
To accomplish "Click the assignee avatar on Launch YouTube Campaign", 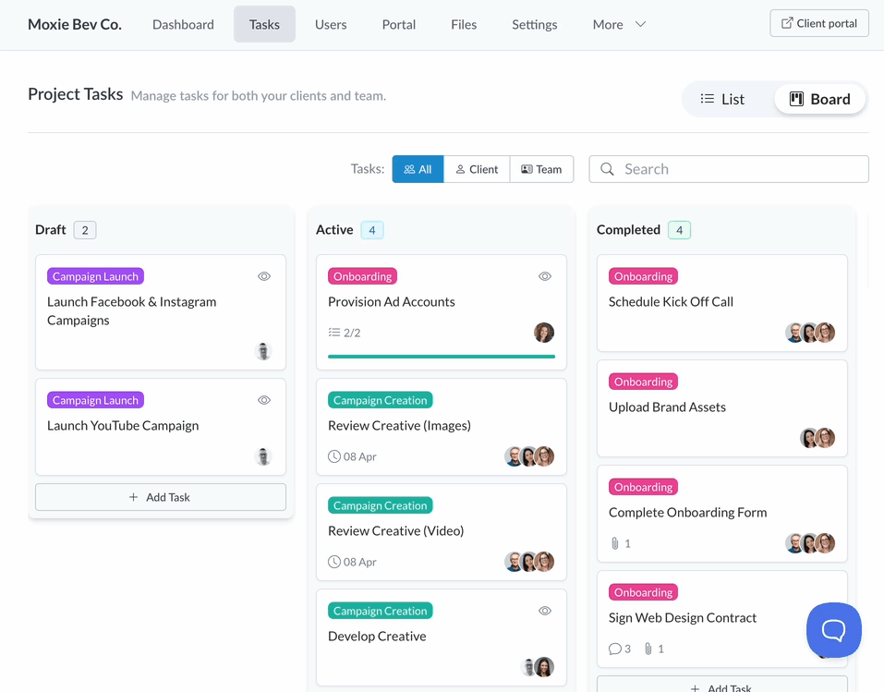I will pyautogui.click(x=263, y=456).
